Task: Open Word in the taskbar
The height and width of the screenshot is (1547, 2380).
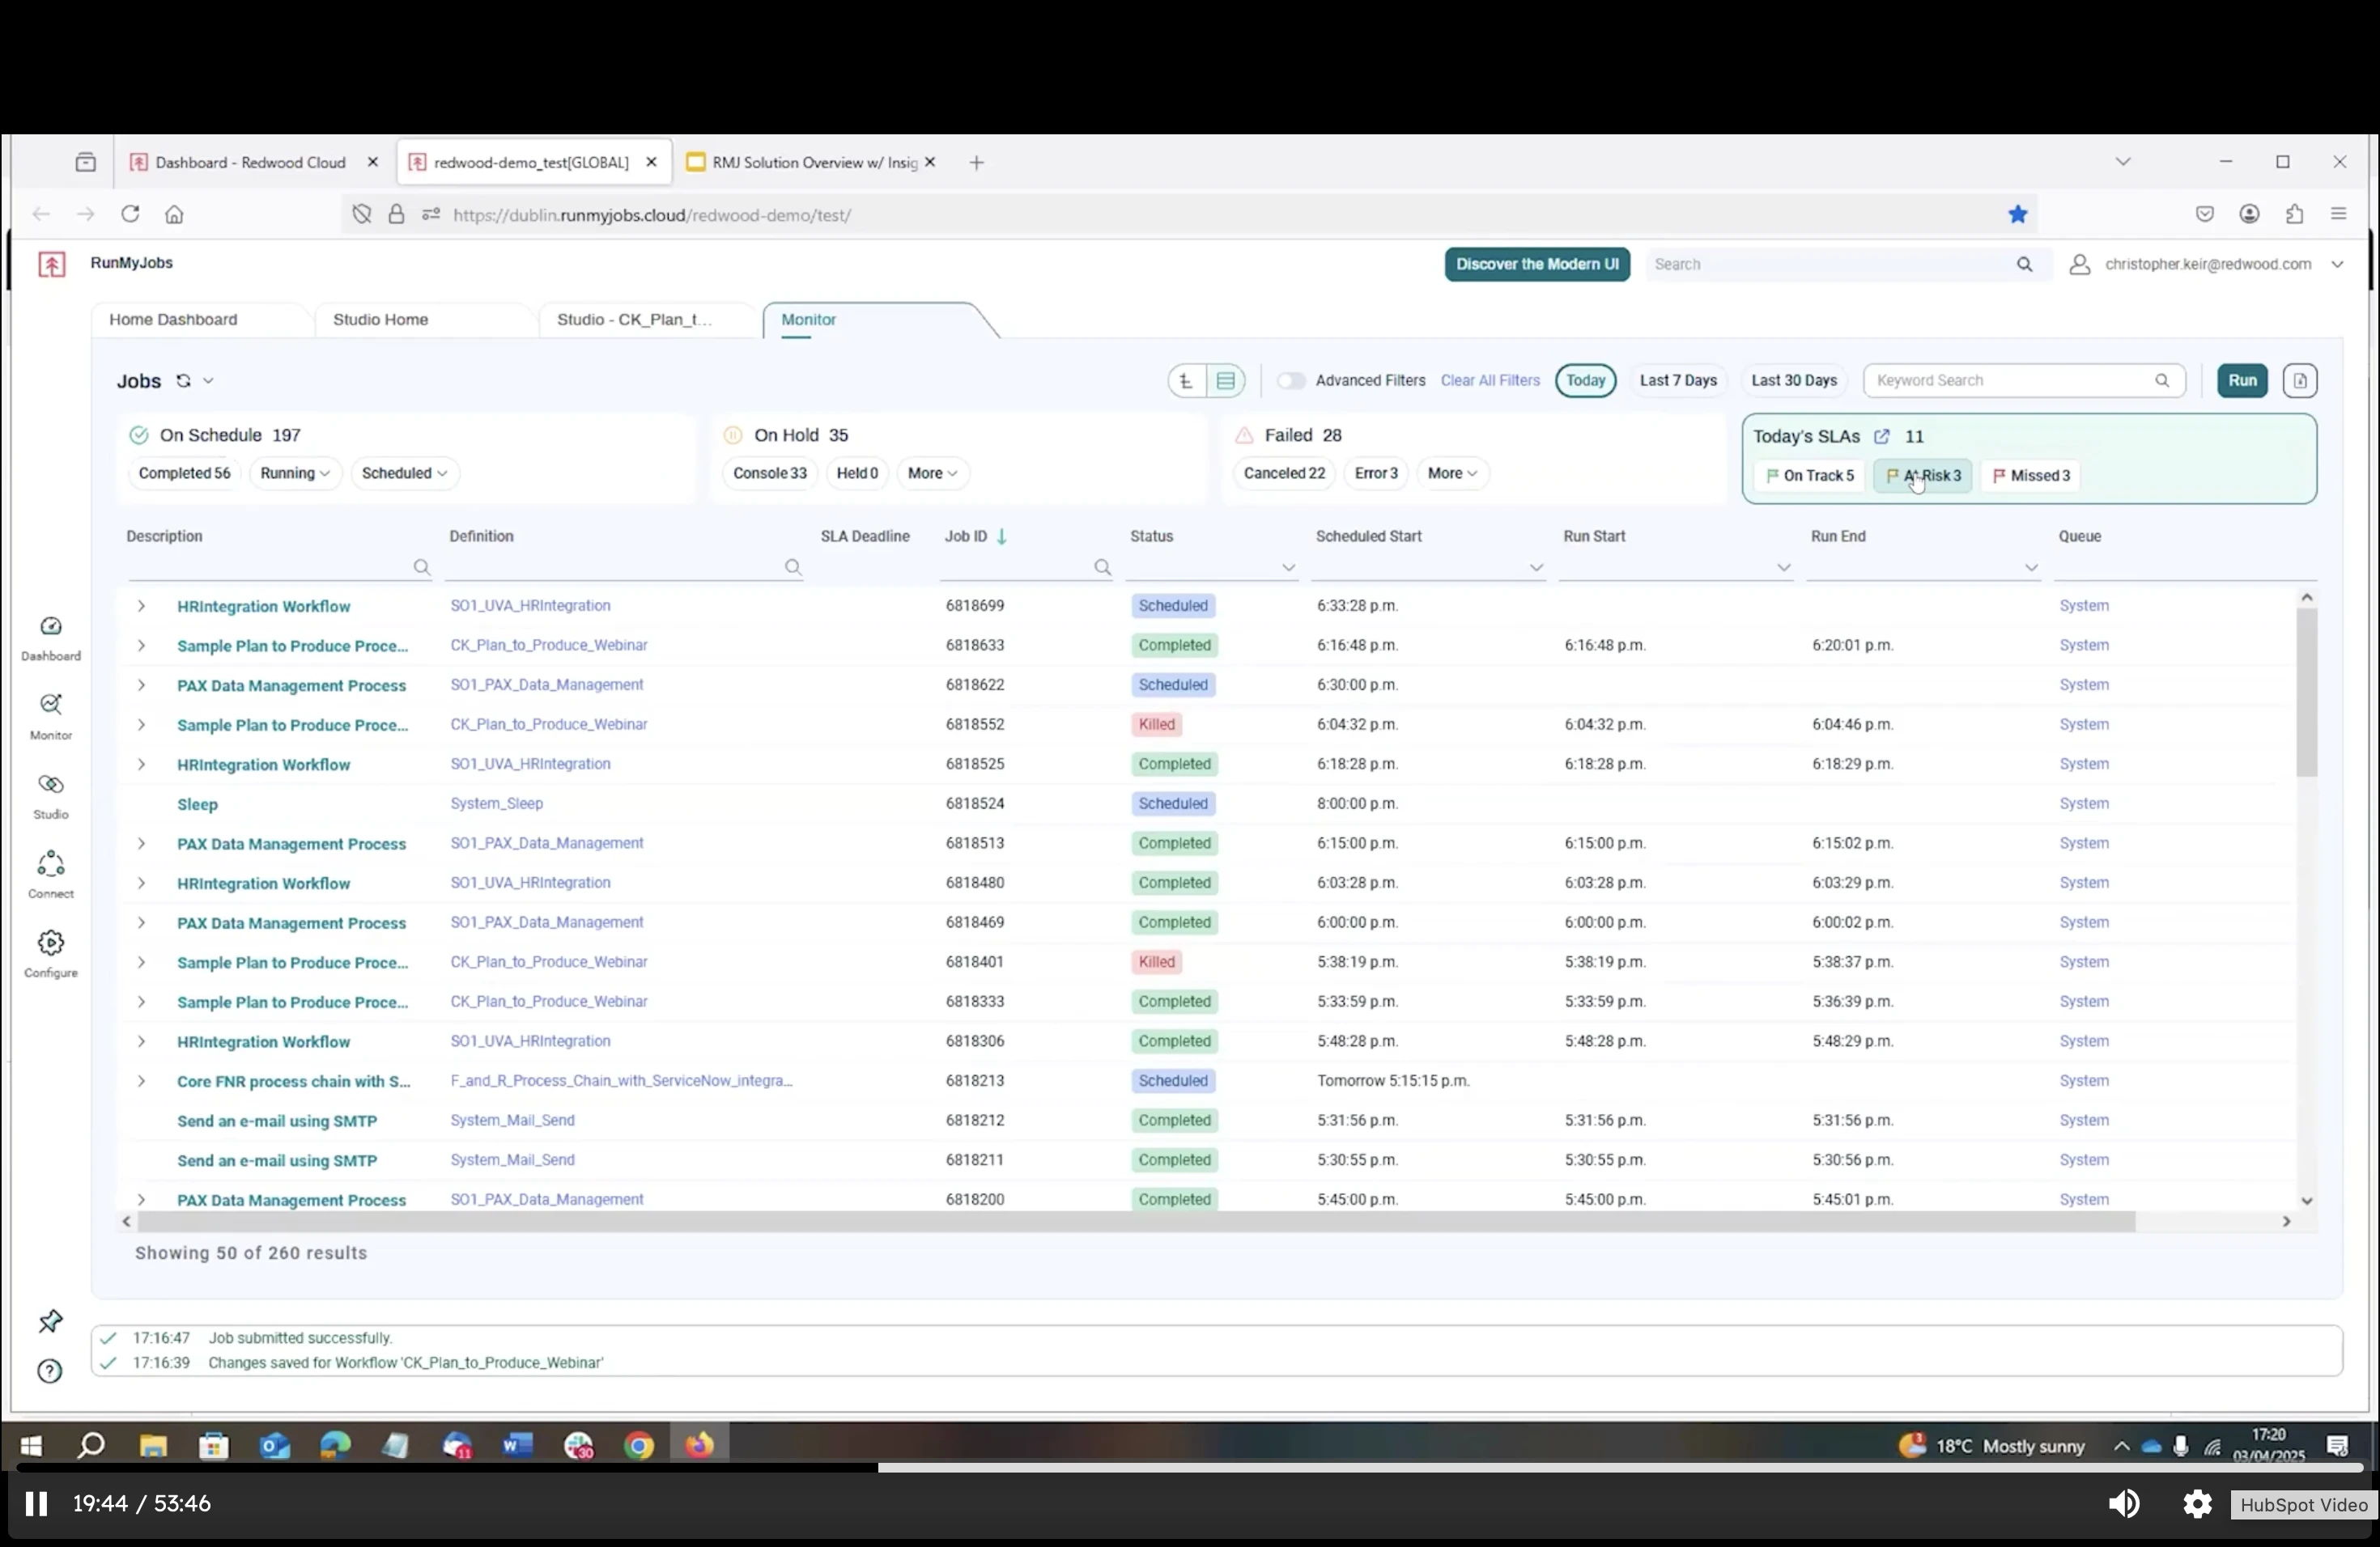Action: 518,1445
